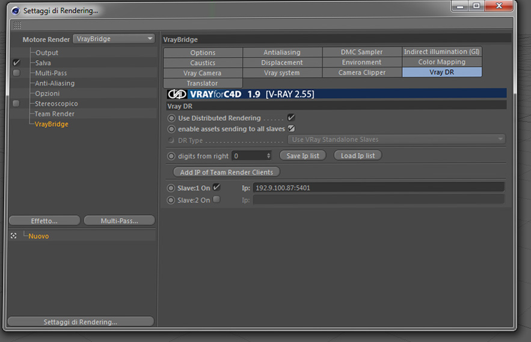Select the Vray DR tab
Image resolution: width=531 pixels, height=342 pixels.
[441, 72]
